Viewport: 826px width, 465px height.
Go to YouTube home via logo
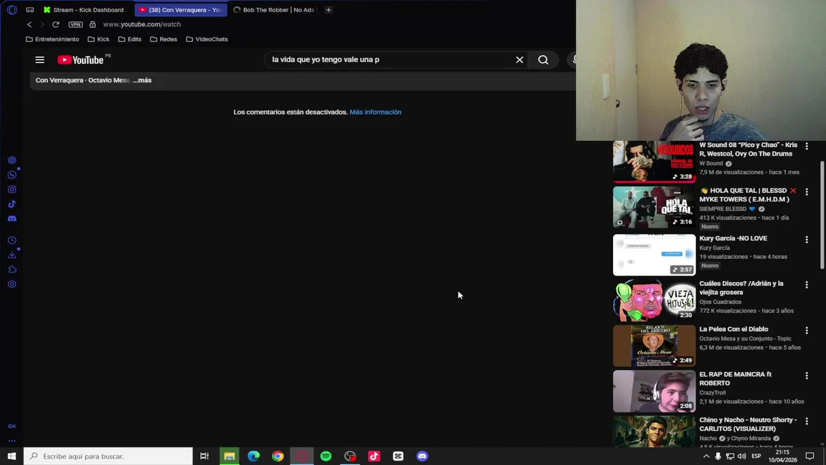81,59
